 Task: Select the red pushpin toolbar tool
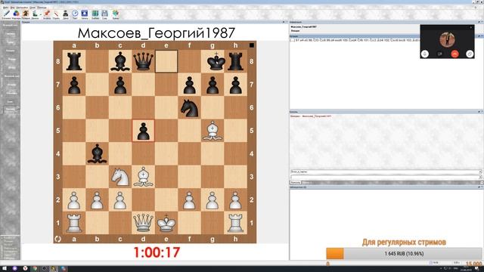pyautogui.click(x=47, y=14)
